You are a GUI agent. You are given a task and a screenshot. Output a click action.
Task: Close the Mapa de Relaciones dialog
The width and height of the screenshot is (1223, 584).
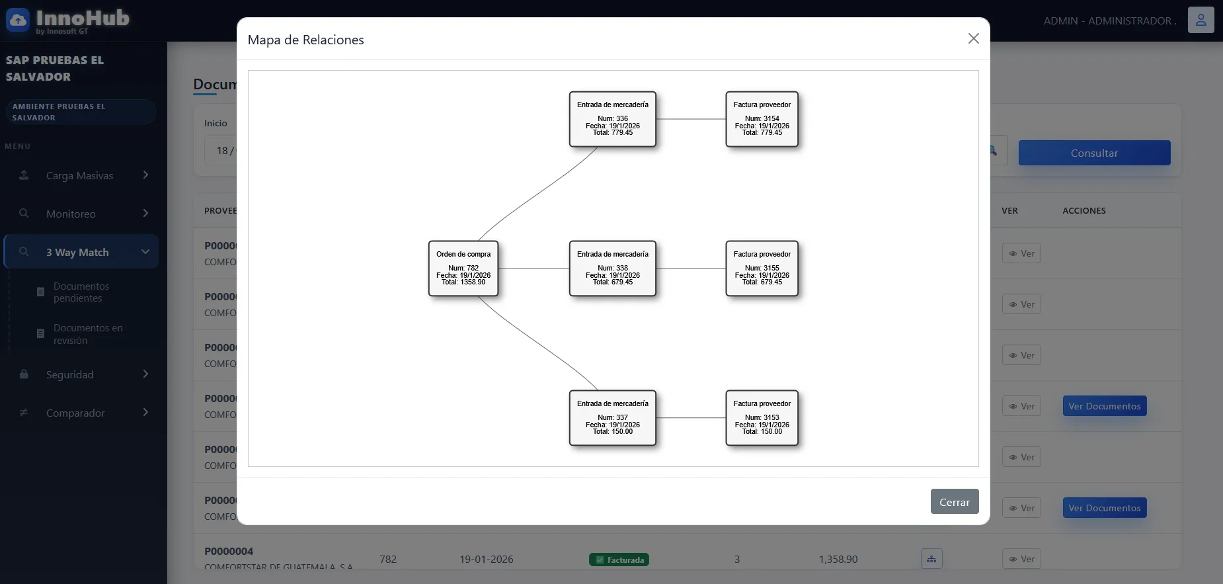[x=973, y=38]
